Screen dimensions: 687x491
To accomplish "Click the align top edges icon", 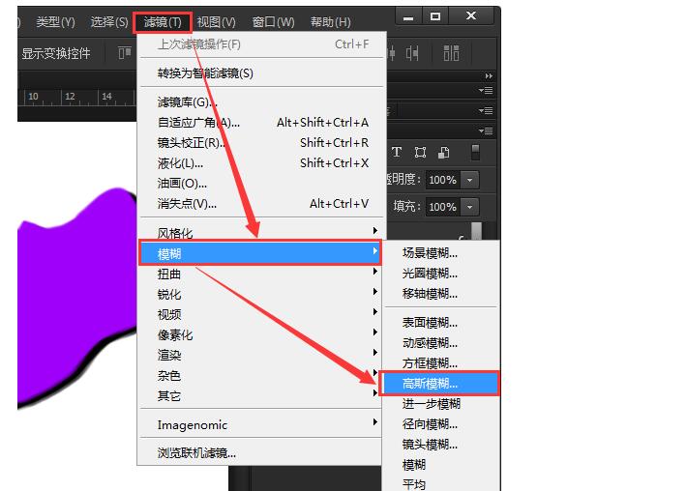I will pos(125,53).
